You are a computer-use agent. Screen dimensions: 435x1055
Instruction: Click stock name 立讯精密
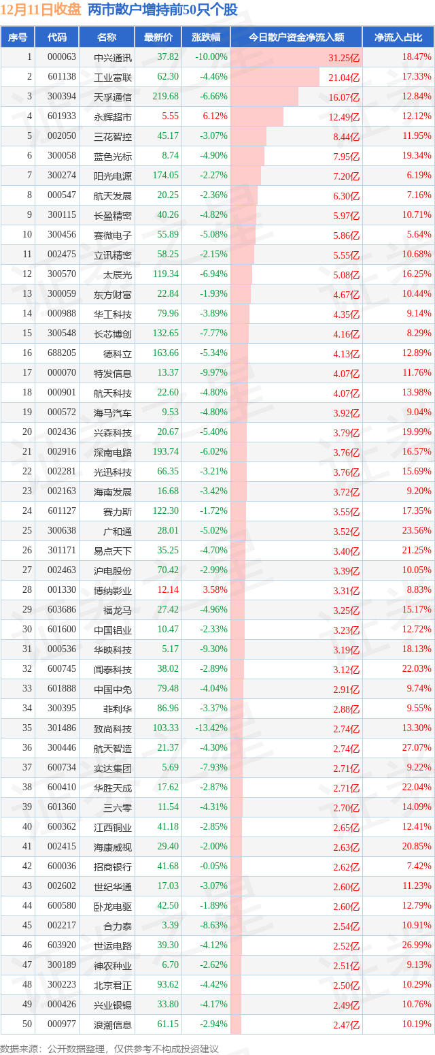click(113, 255)
